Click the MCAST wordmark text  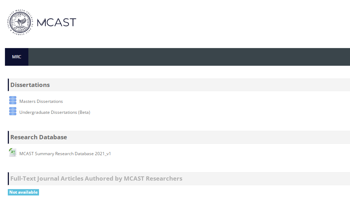click(x=57, y=23)
